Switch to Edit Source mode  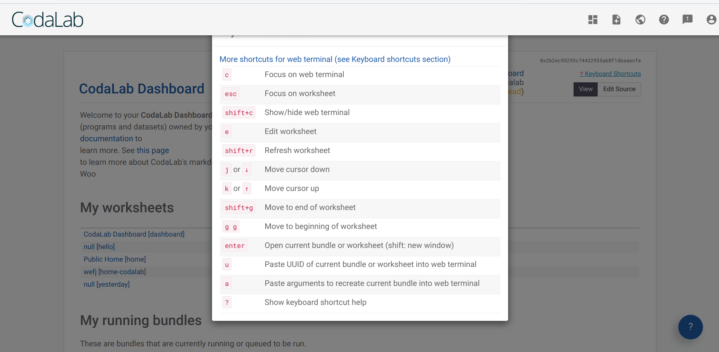(619, 89)
